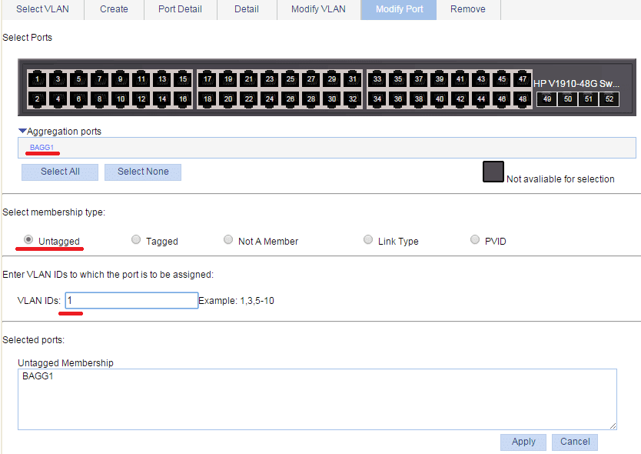Switch to the Detail tab
641x454 pixels.
(247, 9)
